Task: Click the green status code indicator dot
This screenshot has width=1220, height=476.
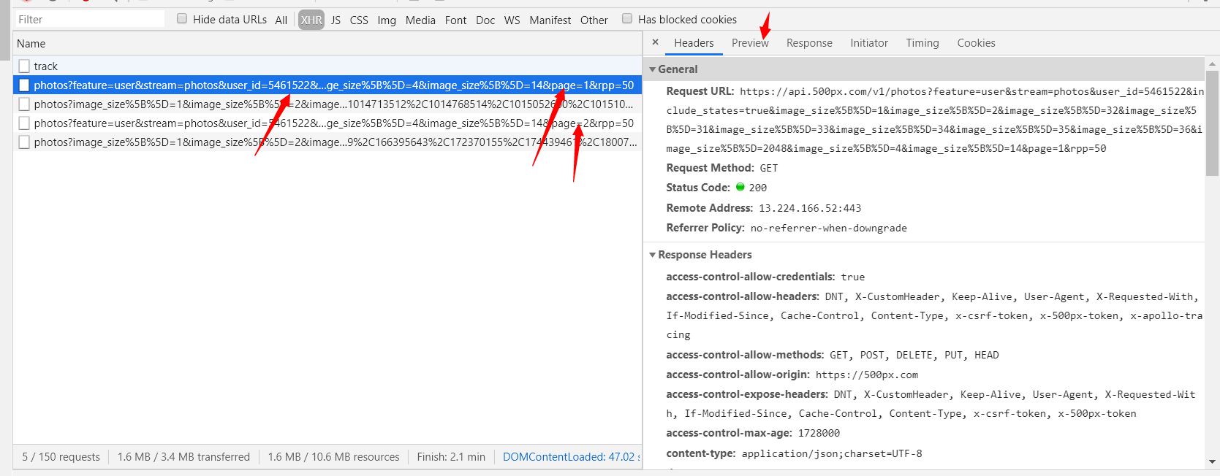Action: click(x=740, y=187)
